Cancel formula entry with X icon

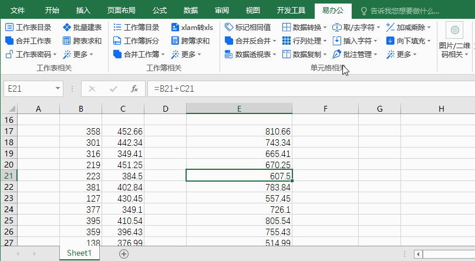point(92,89)
